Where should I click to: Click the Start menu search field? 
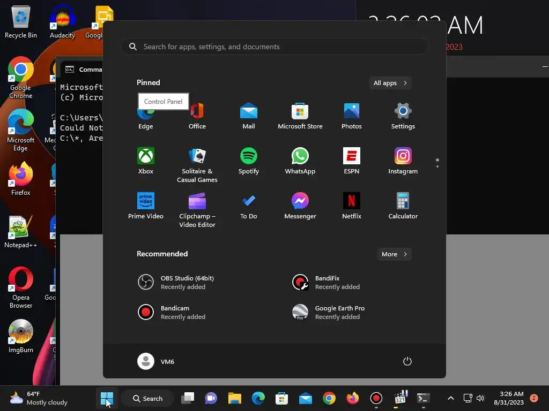pyautogui.click(x=274, y=47)
